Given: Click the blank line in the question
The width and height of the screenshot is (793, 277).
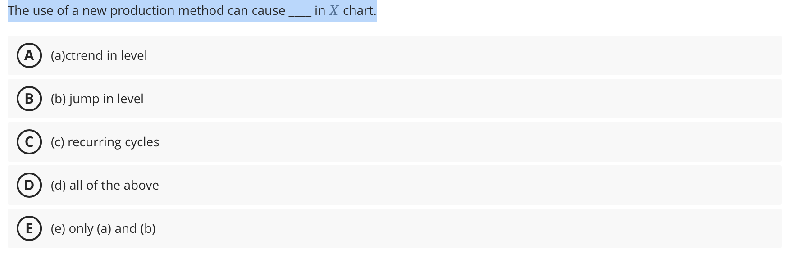Looking at the screenshot, I should [299, 13].
